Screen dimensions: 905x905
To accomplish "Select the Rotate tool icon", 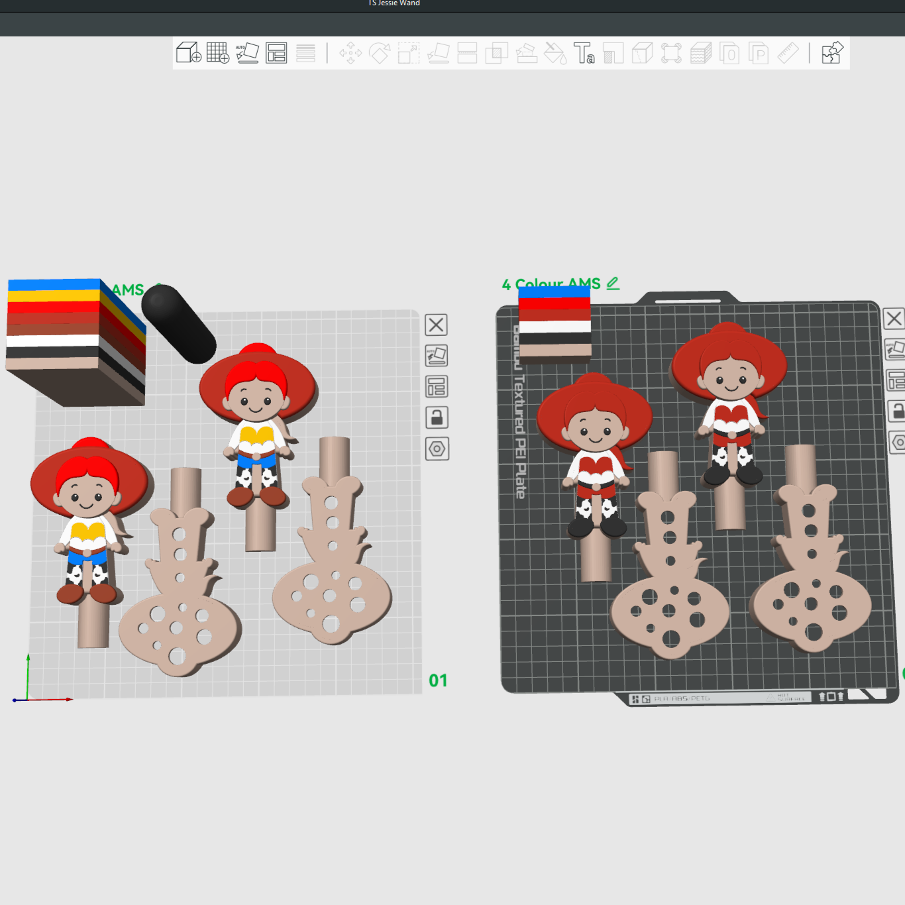I will (x=380, y=52).
